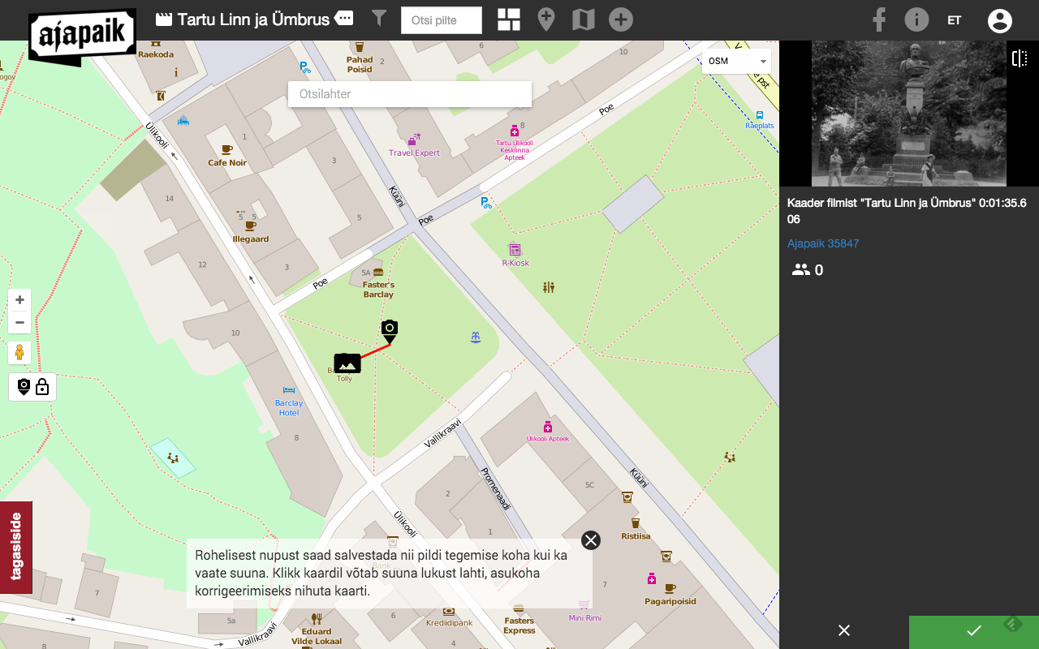Open the Facebook icon in header
This screenshot has width=1039, height=649.
click(879, 19)
